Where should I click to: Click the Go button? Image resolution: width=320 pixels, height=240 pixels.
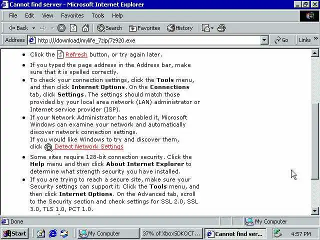tap(281, 40)
